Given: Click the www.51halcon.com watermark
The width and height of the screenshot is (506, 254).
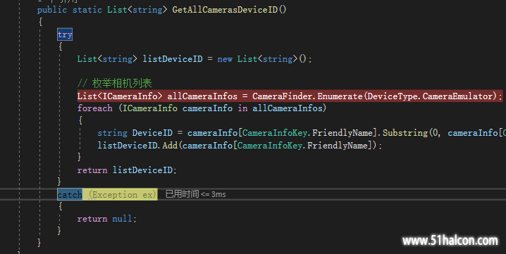Looking at the screenshot, I should [450, 241].
